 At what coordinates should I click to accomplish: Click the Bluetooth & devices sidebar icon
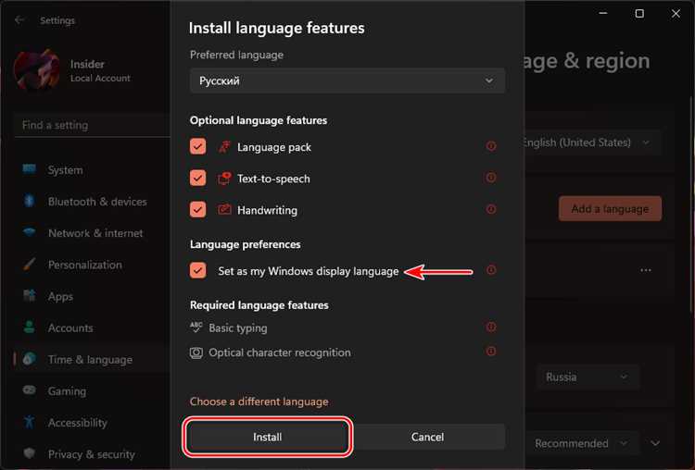point(30,201)
